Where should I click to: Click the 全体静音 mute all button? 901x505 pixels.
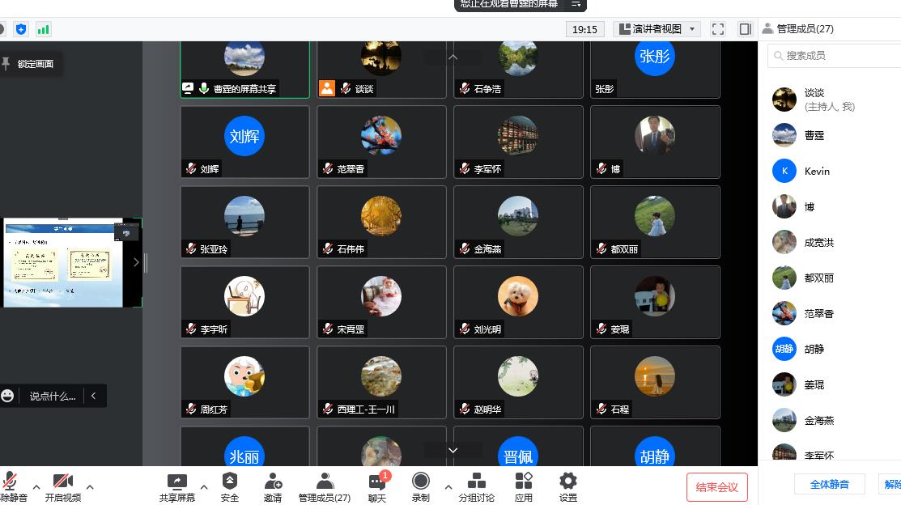(829, 484)
